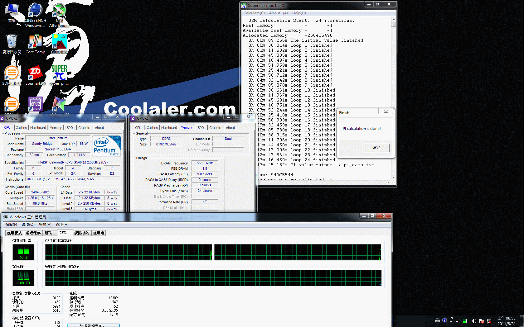Open the CINEBENCH Windows desktop shortcut

click(x=35, y=15)
